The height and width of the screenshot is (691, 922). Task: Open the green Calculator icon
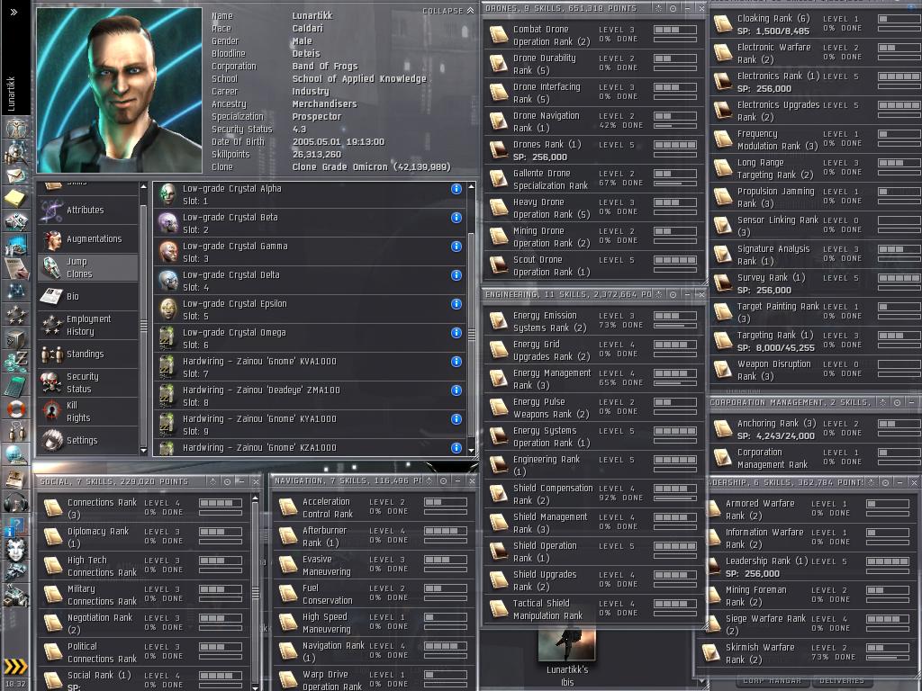point(15,385)
